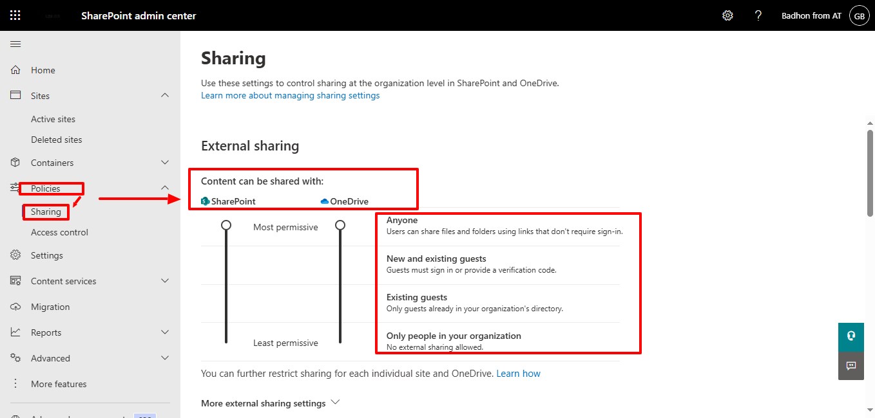Click the Existing guests level text
The width and height of the screenshot is (875, 418).
point(417,297)
